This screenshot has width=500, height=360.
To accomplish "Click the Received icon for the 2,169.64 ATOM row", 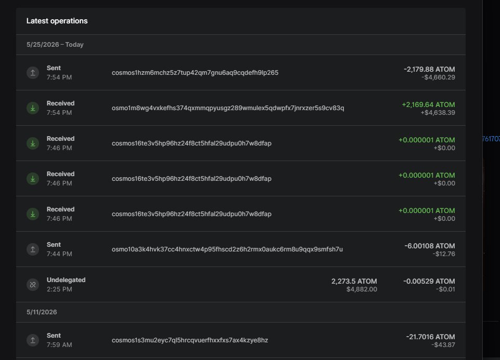I will (x=33, y=108).
